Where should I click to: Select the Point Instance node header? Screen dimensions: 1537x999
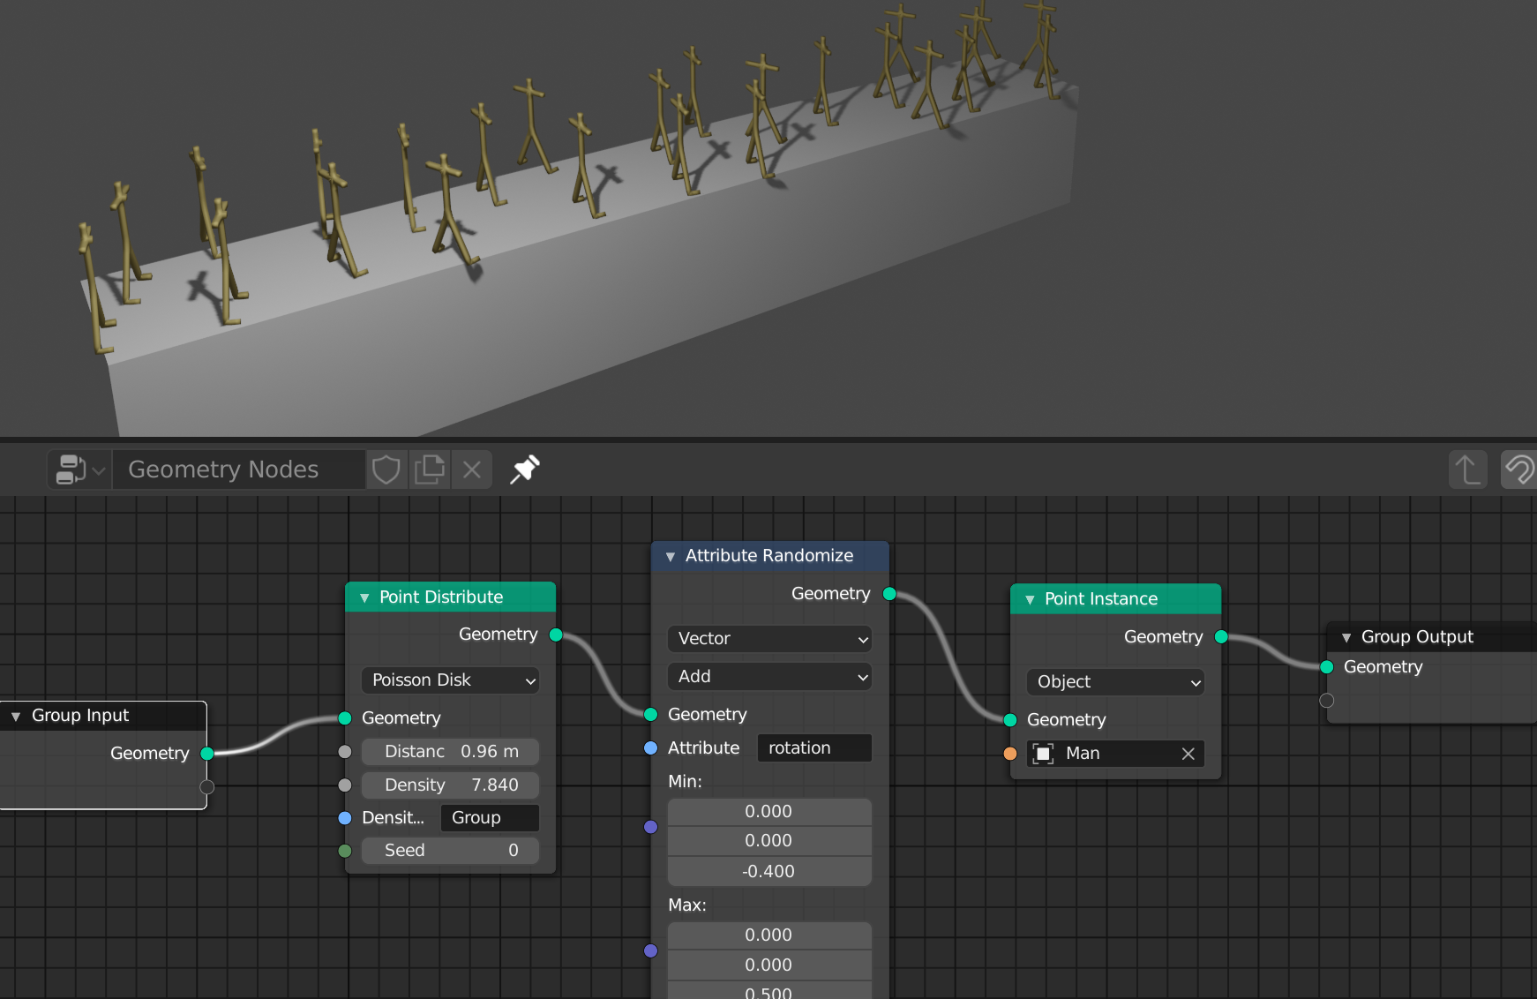(1115, 599)
